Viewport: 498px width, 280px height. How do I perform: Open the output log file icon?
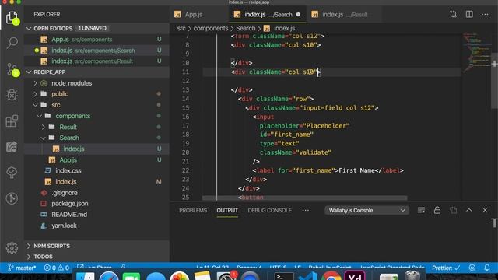pos(453,210)
